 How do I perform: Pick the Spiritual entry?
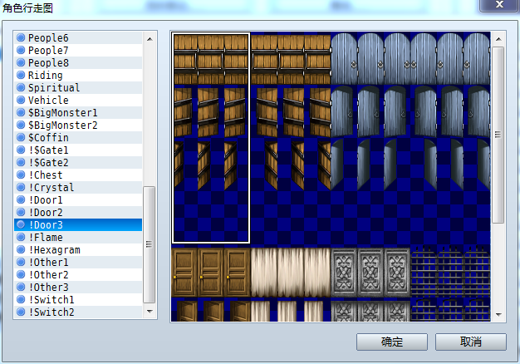78,88
